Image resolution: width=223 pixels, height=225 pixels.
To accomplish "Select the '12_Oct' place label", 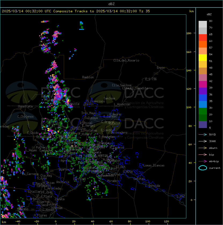I will (x=121, y=167).
